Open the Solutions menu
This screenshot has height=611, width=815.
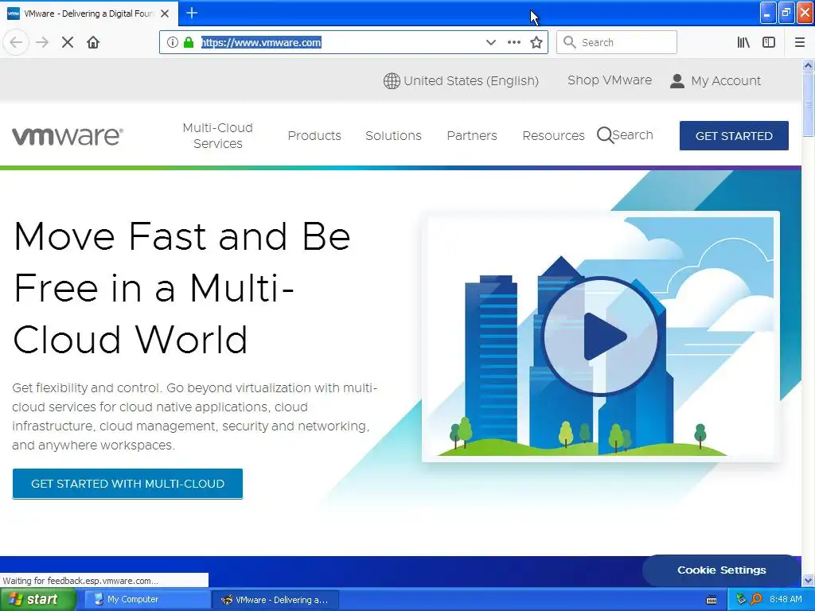(x=393, y=135)
